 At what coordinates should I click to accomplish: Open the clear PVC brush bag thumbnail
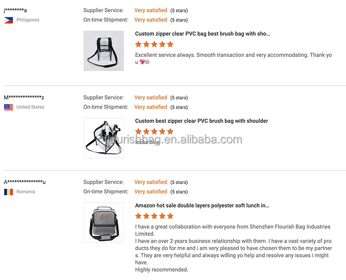[x=103, y=138]
